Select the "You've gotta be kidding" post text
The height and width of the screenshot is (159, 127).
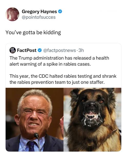[x=33, y=33]
